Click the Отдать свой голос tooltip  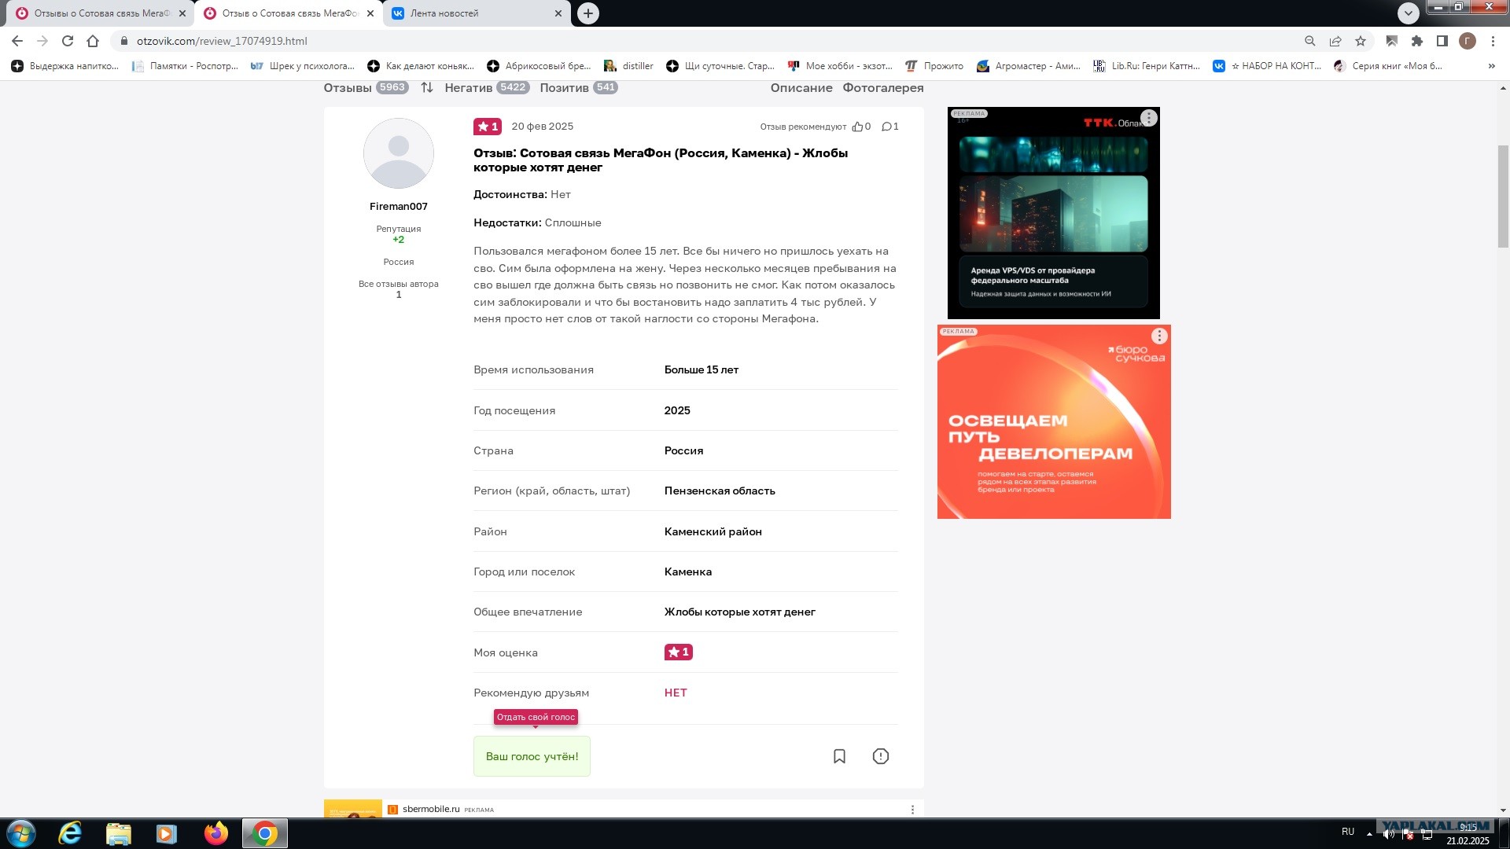pos(536,717)
